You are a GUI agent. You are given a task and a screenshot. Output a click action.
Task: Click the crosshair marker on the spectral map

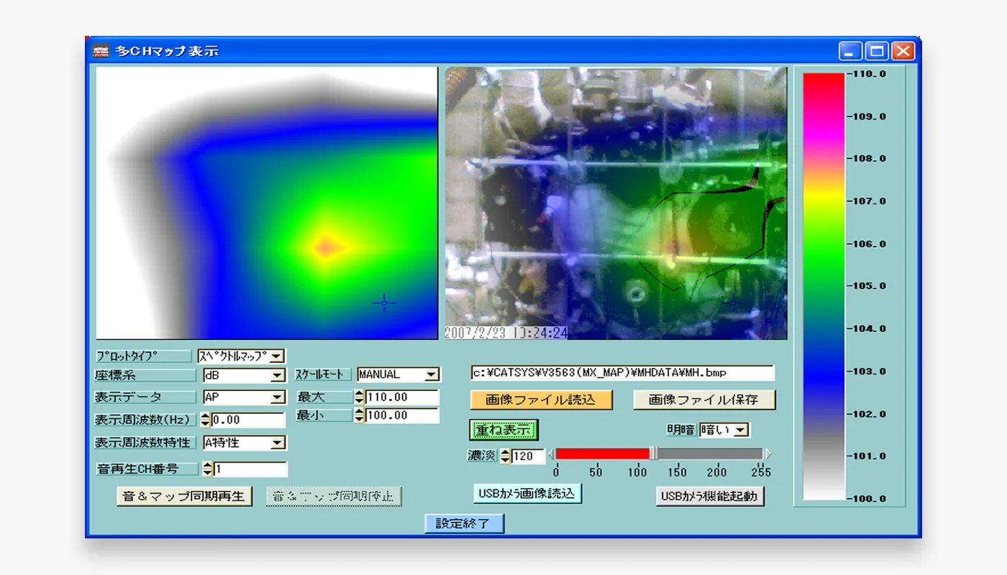click(384, 303)
